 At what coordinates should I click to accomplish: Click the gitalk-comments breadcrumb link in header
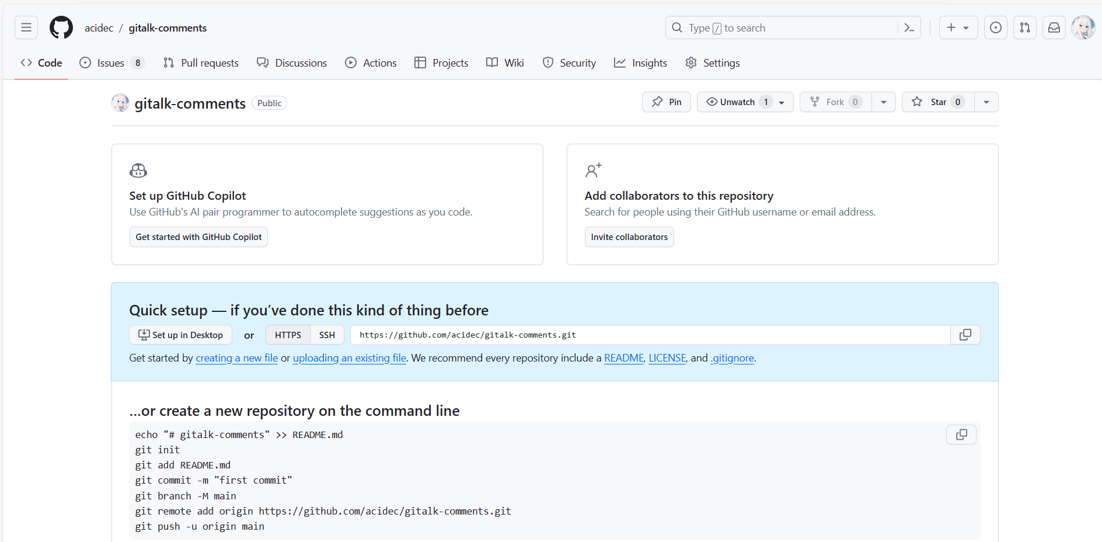coord(168,27)
